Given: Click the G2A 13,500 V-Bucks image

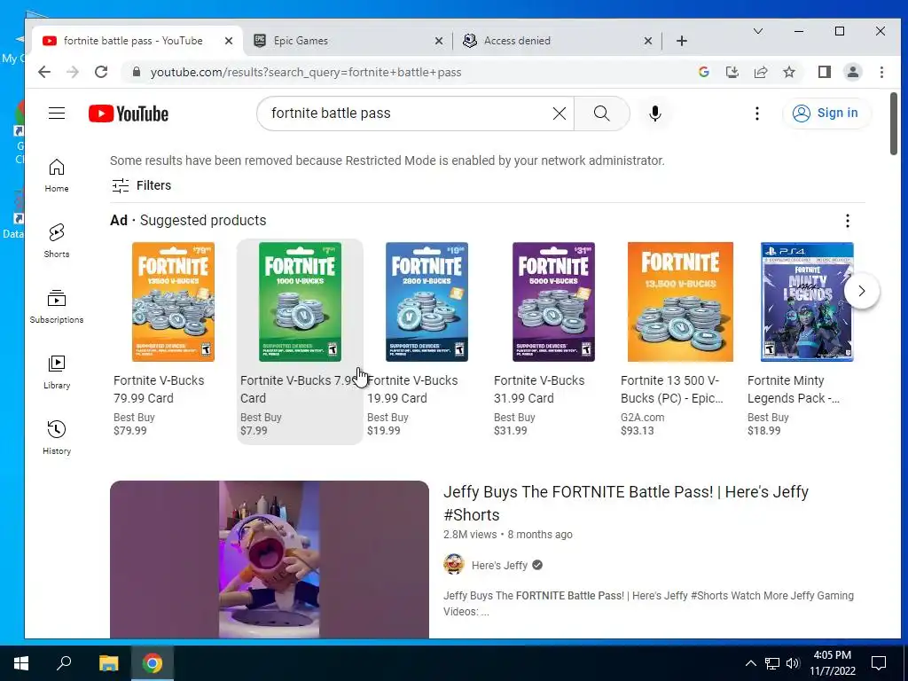Looking at the screenshot, I should click(x=680, y=301).
